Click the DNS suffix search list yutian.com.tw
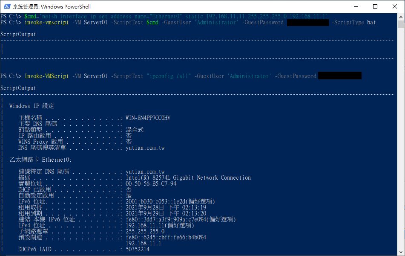This screenshot has width=405, height=256. 145,148
